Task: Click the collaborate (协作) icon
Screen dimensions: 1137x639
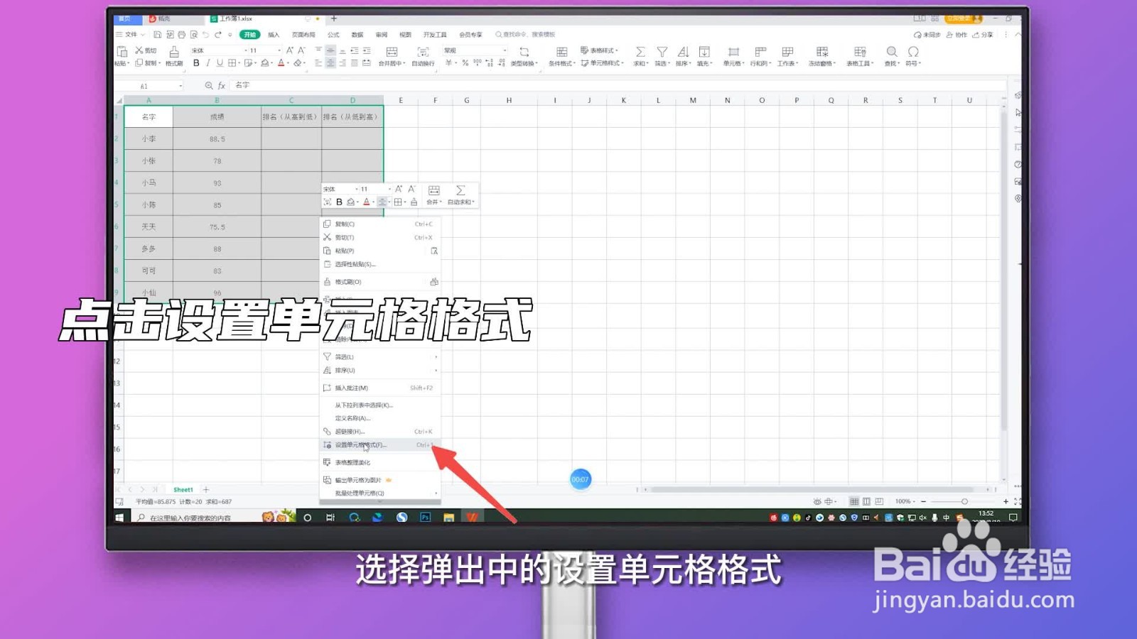Action: (957, 34)
